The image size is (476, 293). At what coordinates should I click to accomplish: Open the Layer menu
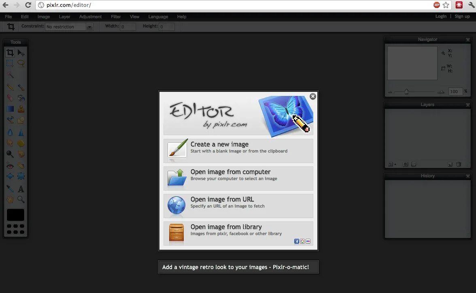coord(64,17)
